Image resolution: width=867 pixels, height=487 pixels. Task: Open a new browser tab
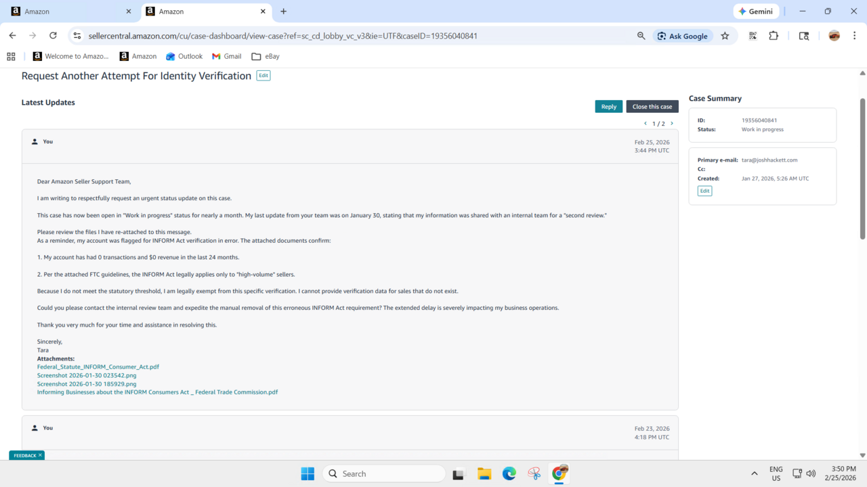[284, 11]
